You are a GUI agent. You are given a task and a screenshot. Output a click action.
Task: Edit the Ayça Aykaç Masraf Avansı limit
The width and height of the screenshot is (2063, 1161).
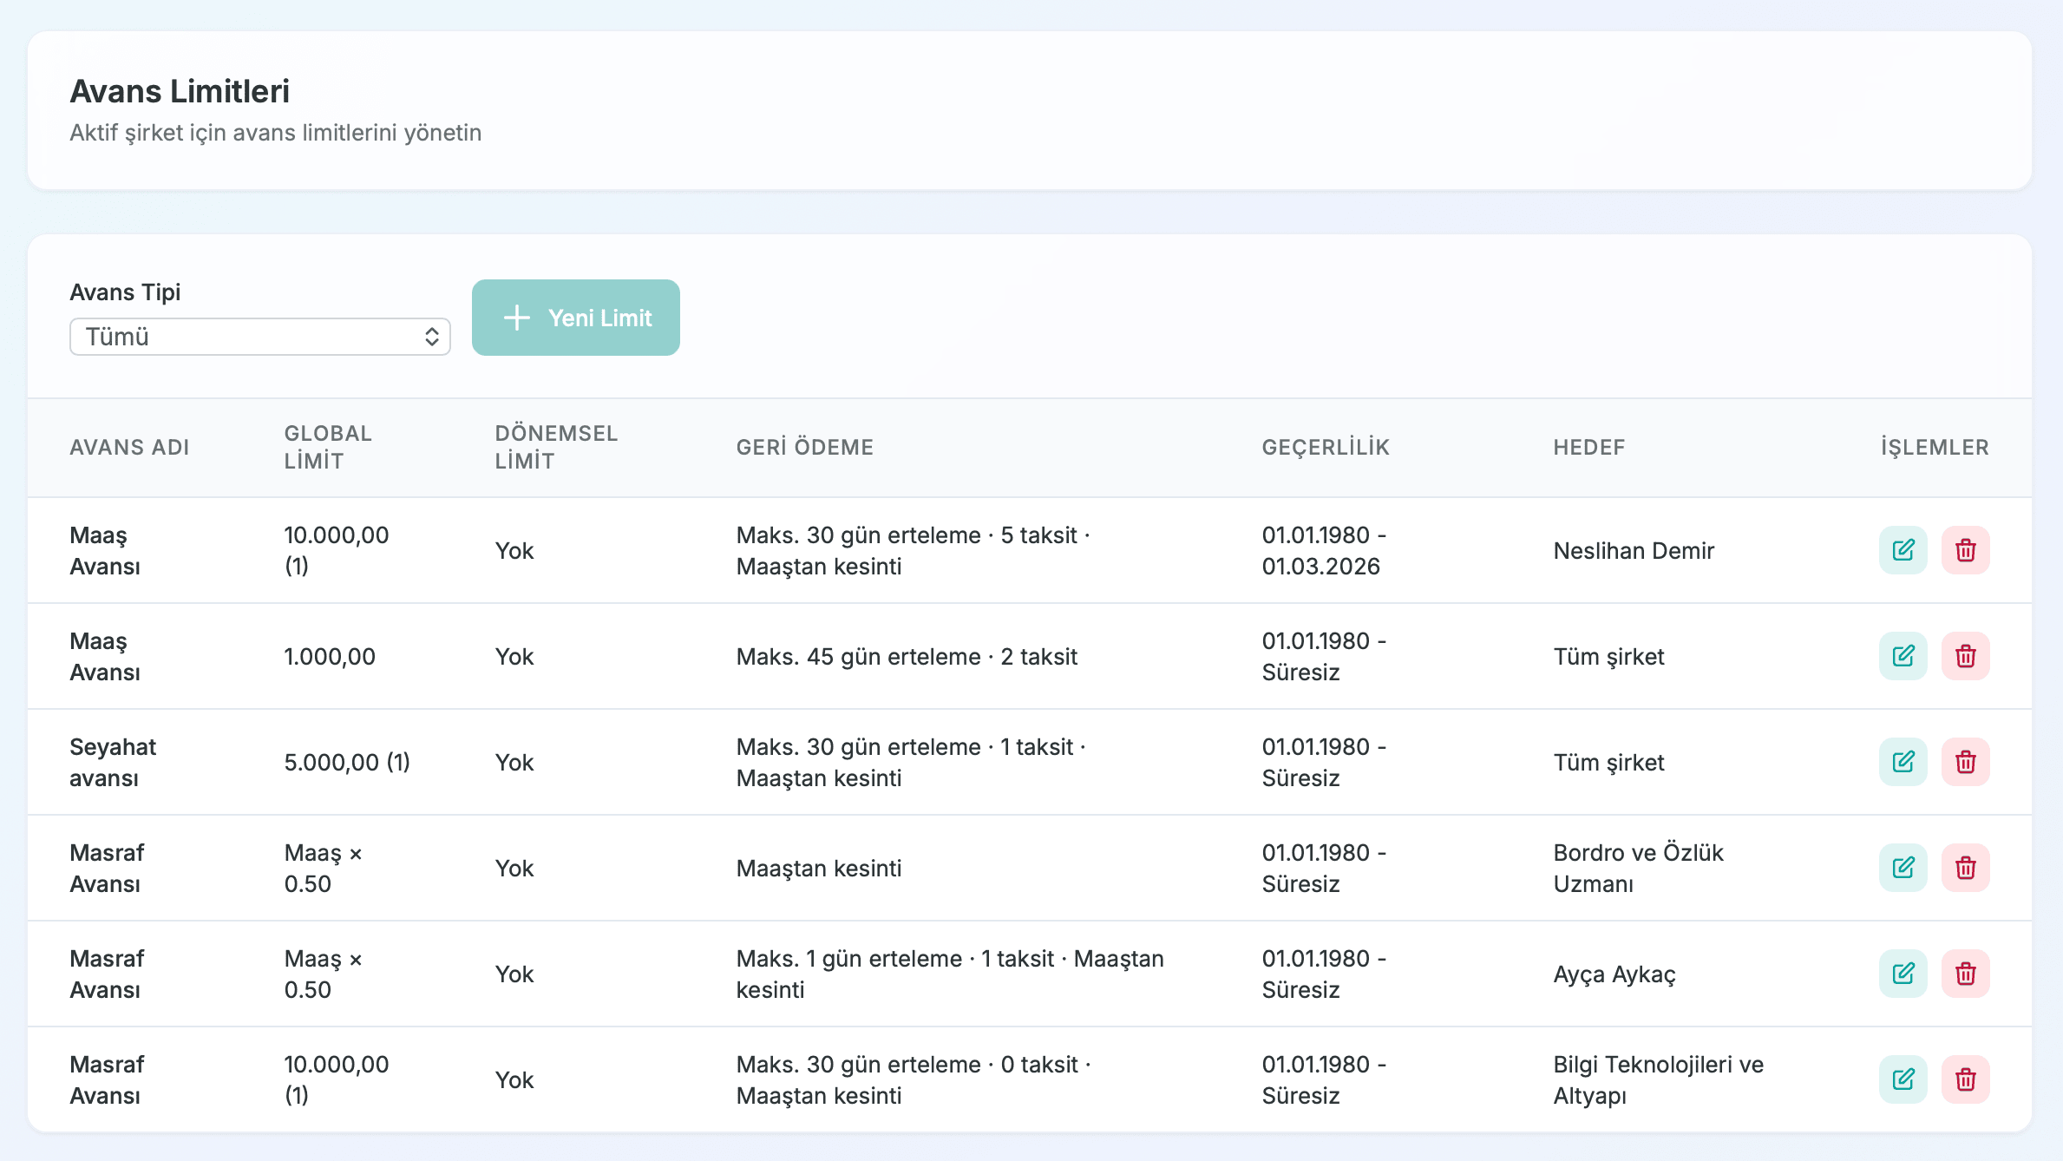click(x=1903, y=974)
